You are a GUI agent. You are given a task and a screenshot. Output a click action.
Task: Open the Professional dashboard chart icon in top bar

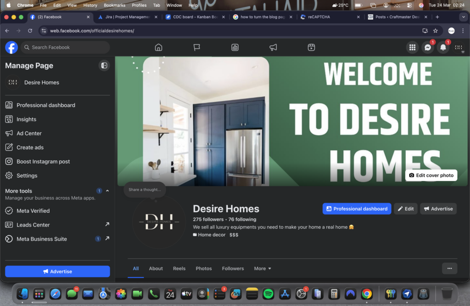[235, 47]
